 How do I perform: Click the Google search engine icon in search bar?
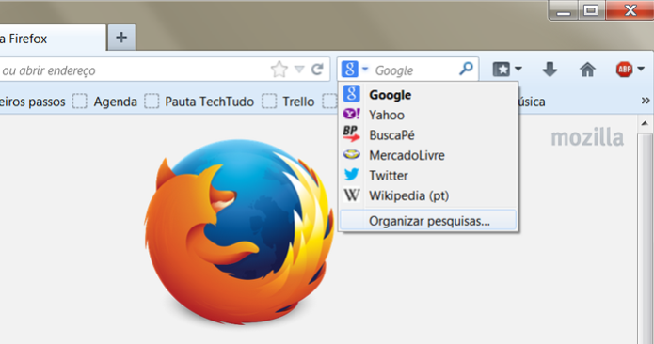click(x=349, y=69)
